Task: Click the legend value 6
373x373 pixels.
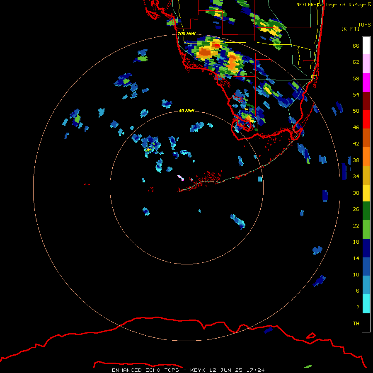Action: tap(358, 291)
